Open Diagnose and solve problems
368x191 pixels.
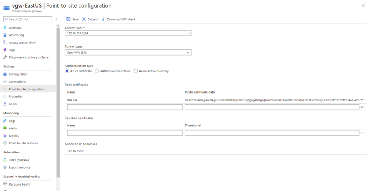[29, 57]
